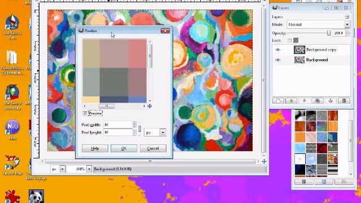
Task: Click the 'Background copy' layer name
Action: point(321,50)
